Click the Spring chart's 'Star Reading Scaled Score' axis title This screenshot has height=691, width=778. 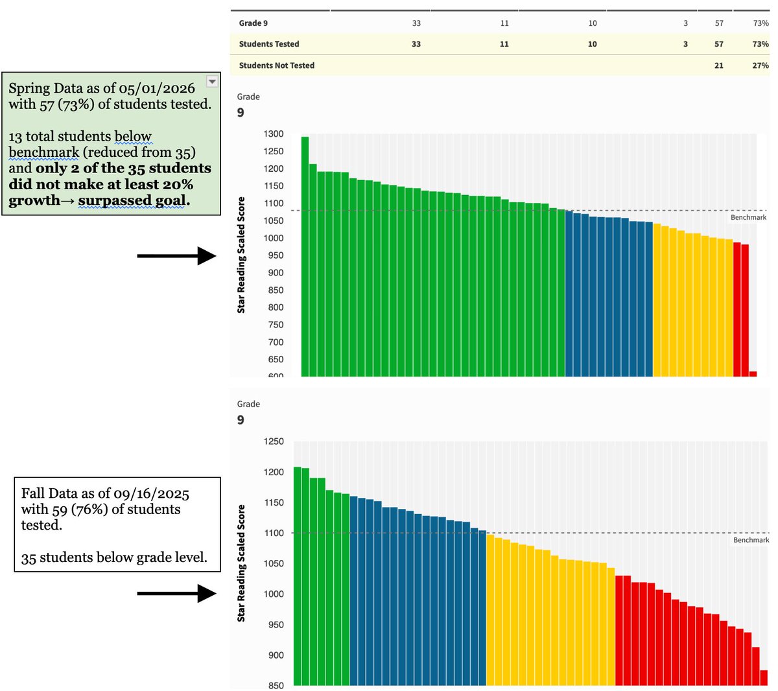pyautogui.click(x=241, y=255)
